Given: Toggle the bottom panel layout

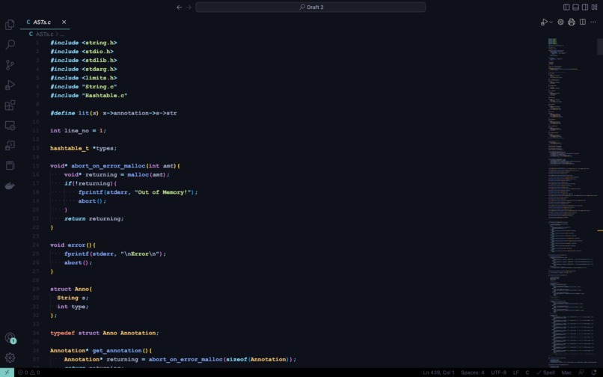Looking at the screenshot, I should [x=576, y=7].
